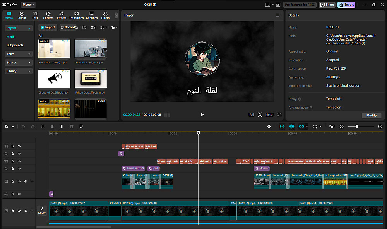Click the Split clip icon

(43, 126)
